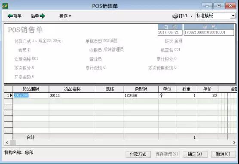Image resolution: width=239 pixels, height=164 pixels.
Task: Click the 付款方式 现金20.00元 text
Action: coord(38,41)
